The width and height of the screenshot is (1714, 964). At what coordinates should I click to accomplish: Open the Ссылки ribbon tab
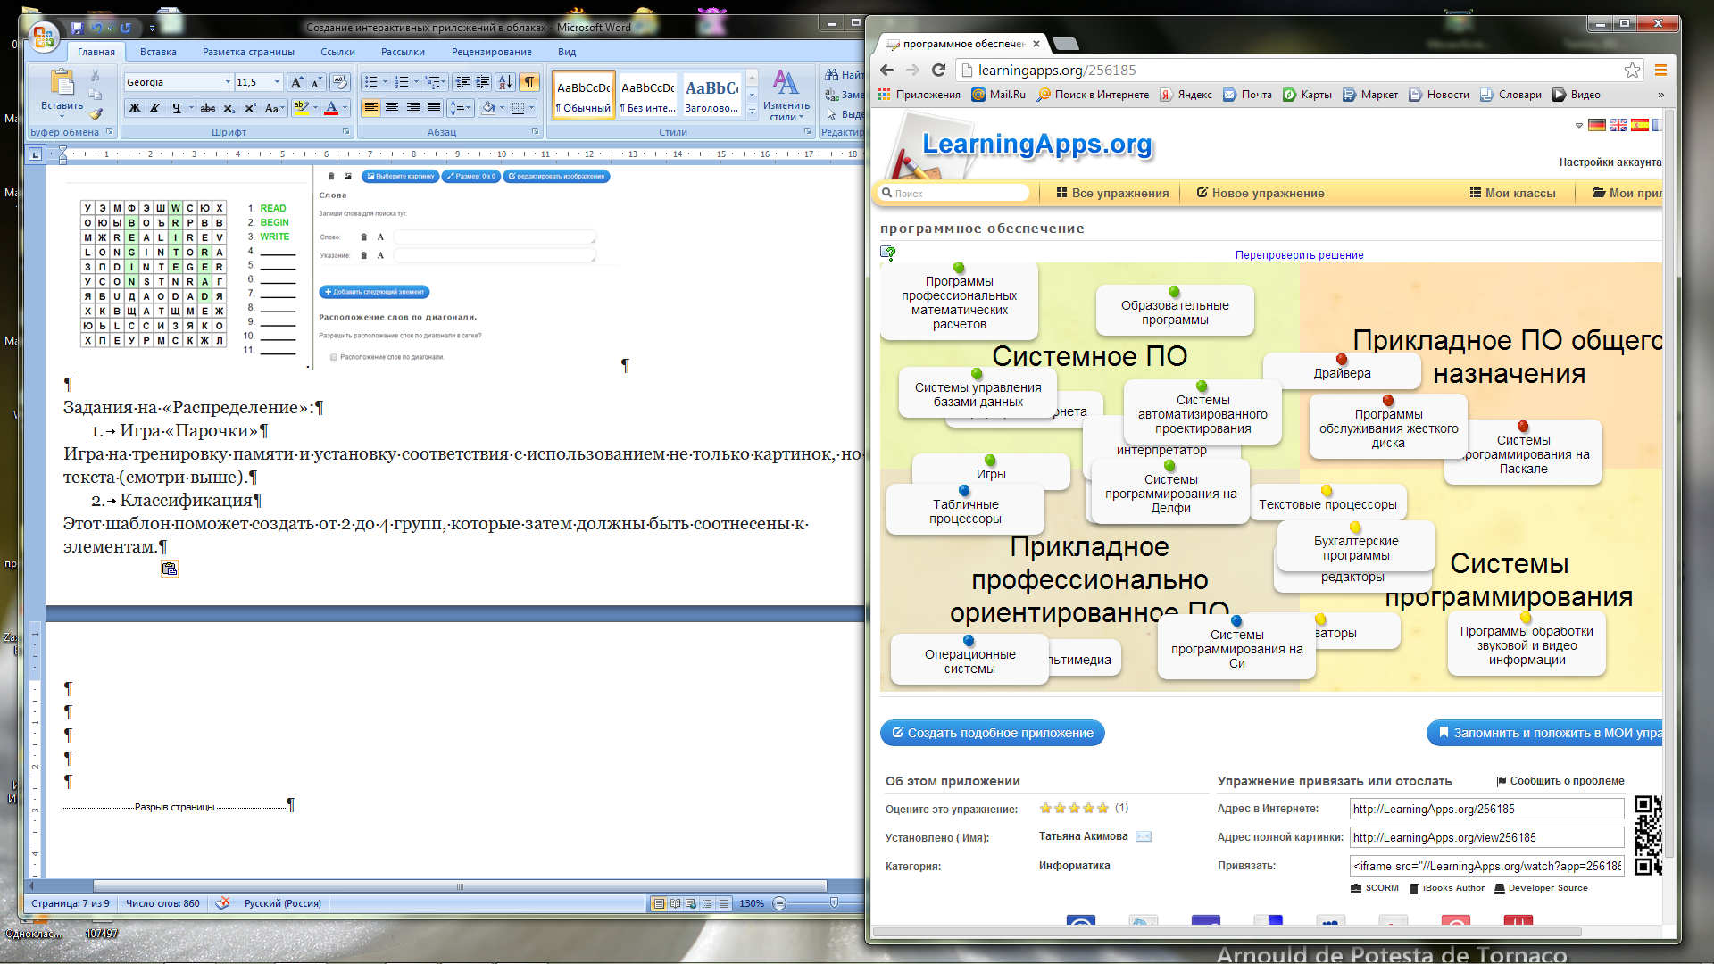pos(337,52)
